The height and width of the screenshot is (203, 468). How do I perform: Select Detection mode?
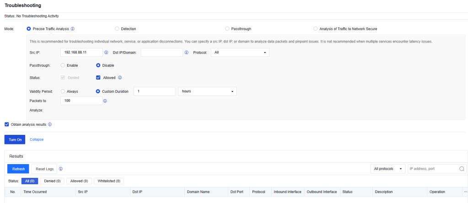[117, 29]
